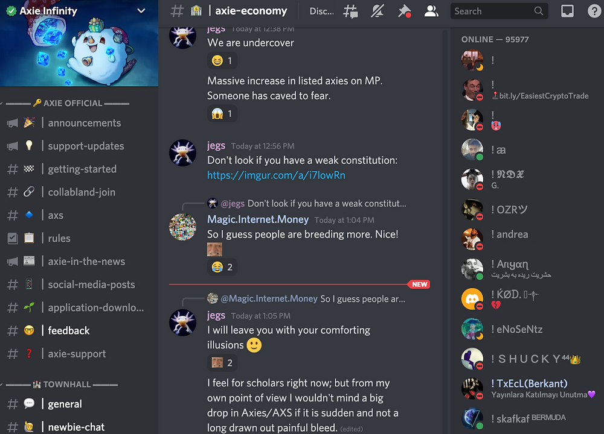Open jegs avatar on 12:56 PM message

[182, 153]
